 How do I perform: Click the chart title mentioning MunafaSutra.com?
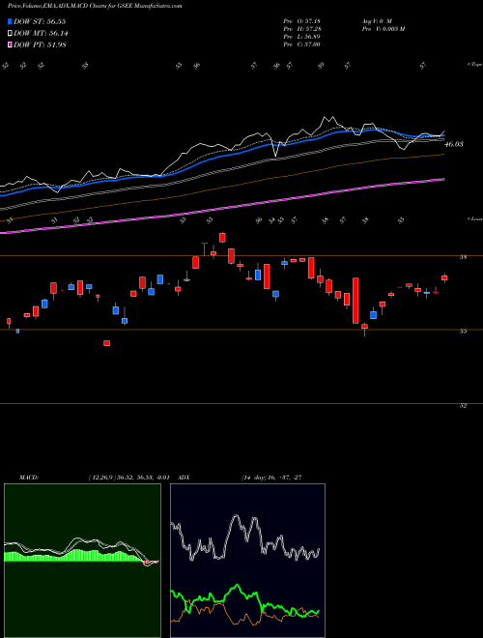95,6
